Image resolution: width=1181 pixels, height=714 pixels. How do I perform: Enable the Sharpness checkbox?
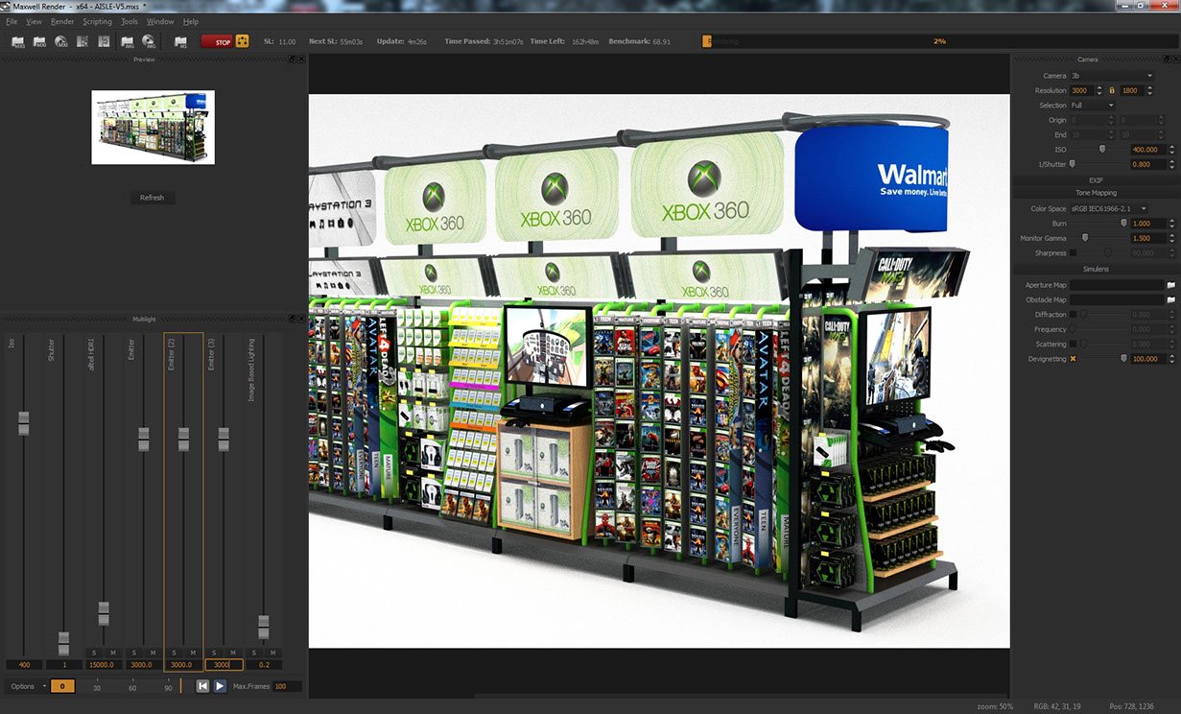point(1073,253)
